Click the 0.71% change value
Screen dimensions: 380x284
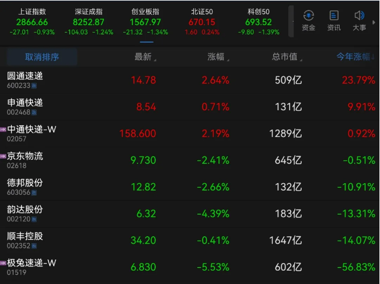tap(215, 107)
